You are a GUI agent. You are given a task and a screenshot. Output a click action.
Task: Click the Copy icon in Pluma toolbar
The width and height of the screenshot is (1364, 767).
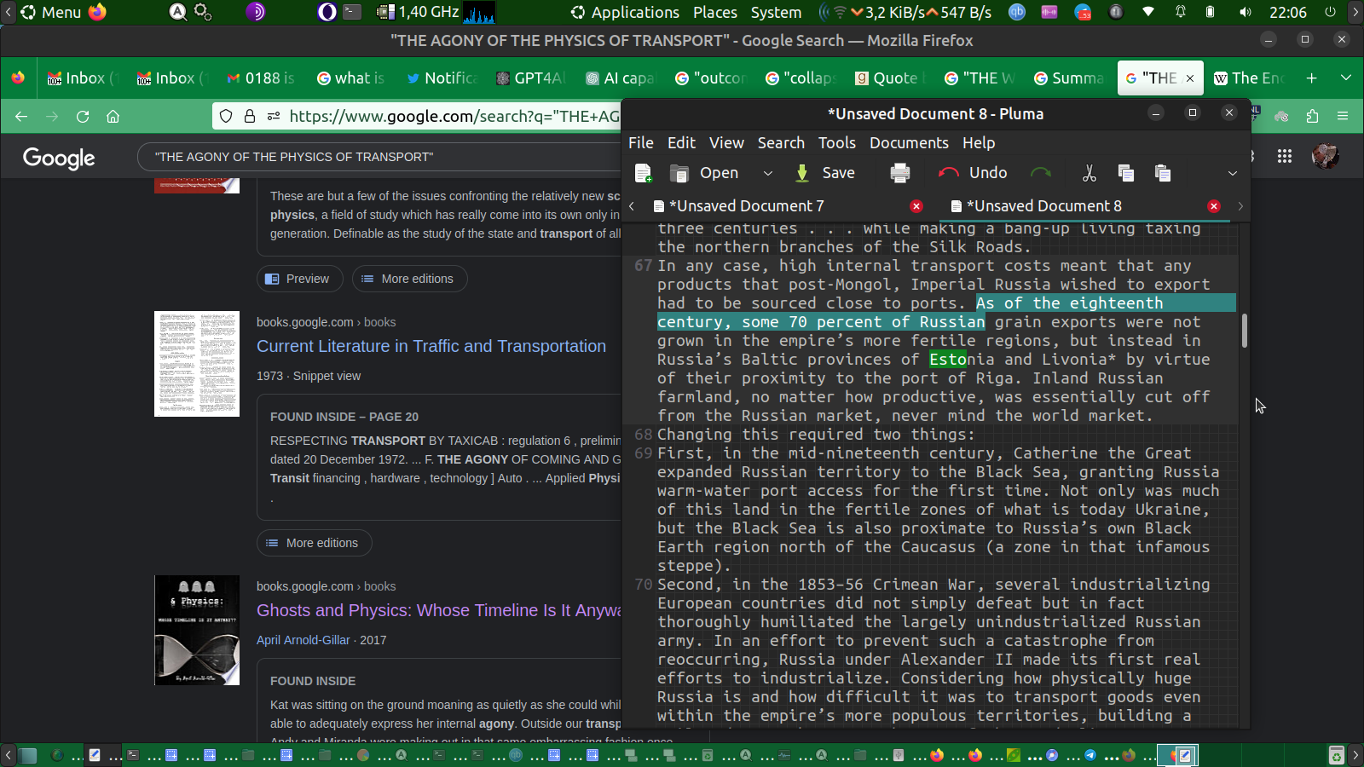pyautogui.click(x=1125, y=173)
